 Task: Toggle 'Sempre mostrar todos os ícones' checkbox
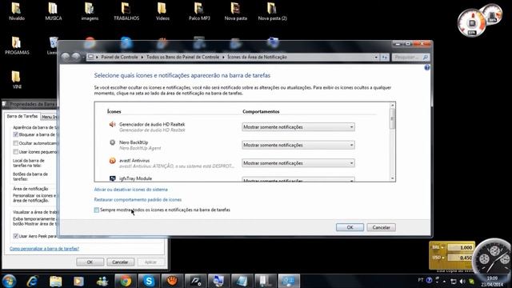coord(96,210)
